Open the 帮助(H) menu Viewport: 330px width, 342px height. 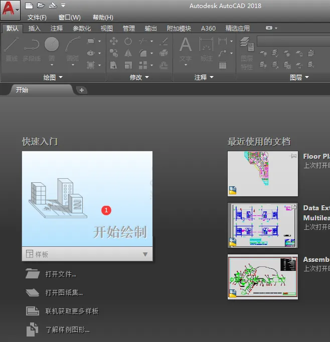click(x=103, y=18)
